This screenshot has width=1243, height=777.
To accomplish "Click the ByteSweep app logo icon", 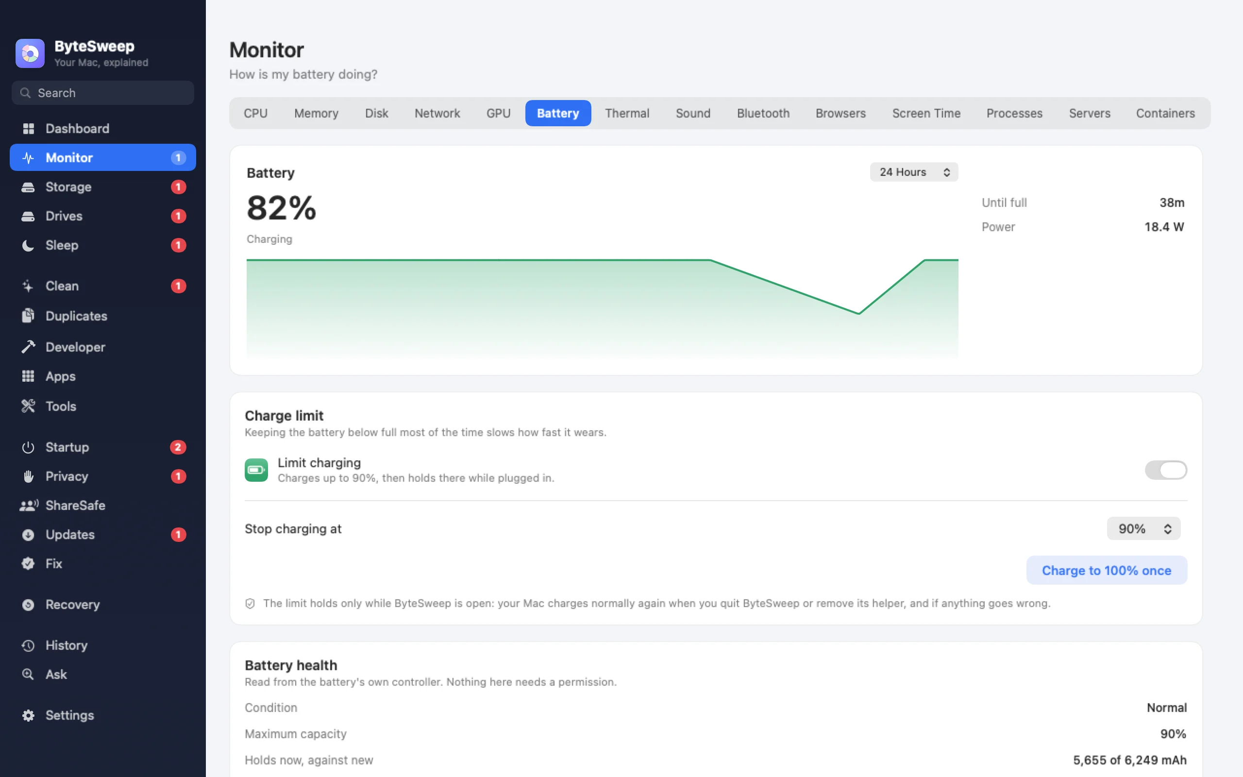I will click(x=30, y=53).
